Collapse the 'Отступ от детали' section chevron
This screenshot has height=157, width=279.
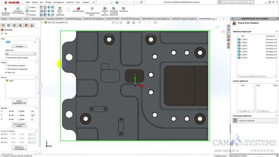pyautogui.click(x=36, y=131)
